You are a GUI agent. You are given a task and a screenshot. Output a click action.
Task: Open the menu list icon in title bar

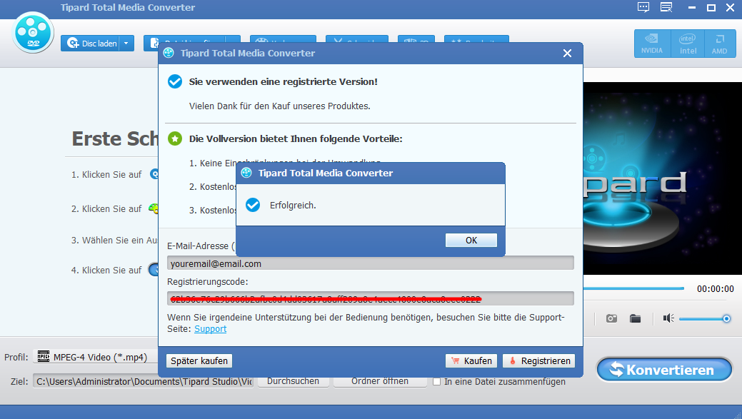pyautogui.click(x=666, y=7)
